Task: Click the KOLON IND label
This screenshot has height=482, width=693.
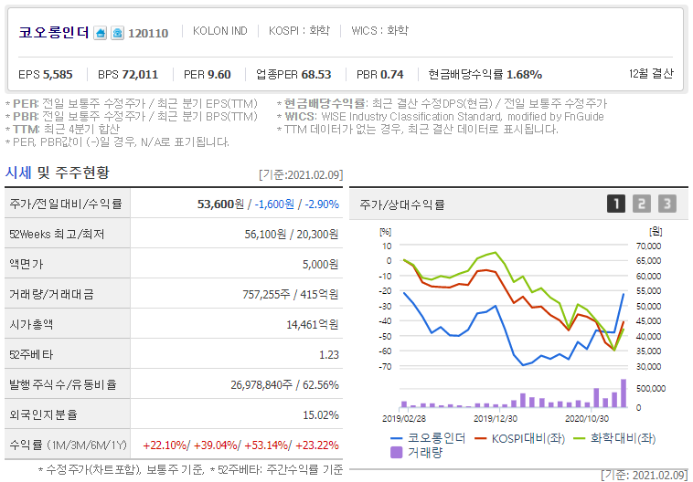Action: tap(220, 31)
